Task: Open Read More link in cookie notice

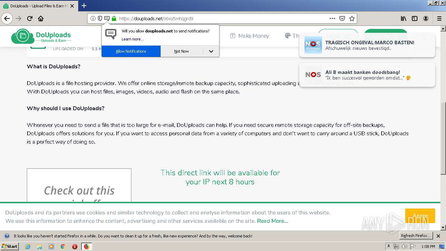Action: pyautogui.click(x=272, y=221)
